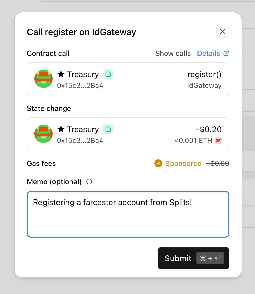This screenshot has height=294, width=255.
Task: Click wallet icon beside State change Treasury
Action: (108, 129)
